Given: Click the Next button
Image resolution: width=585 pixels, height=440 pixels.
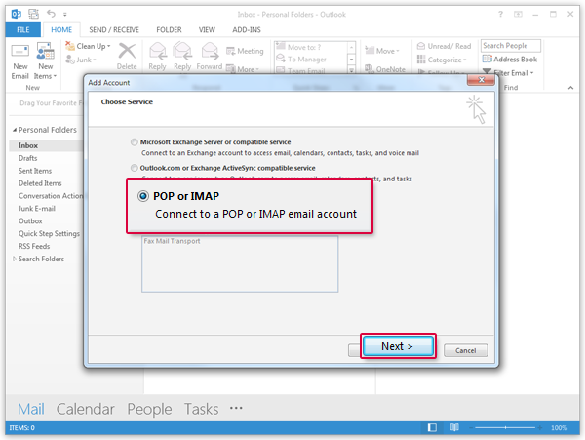Looking at the screenshot, I should pos(397,346).
